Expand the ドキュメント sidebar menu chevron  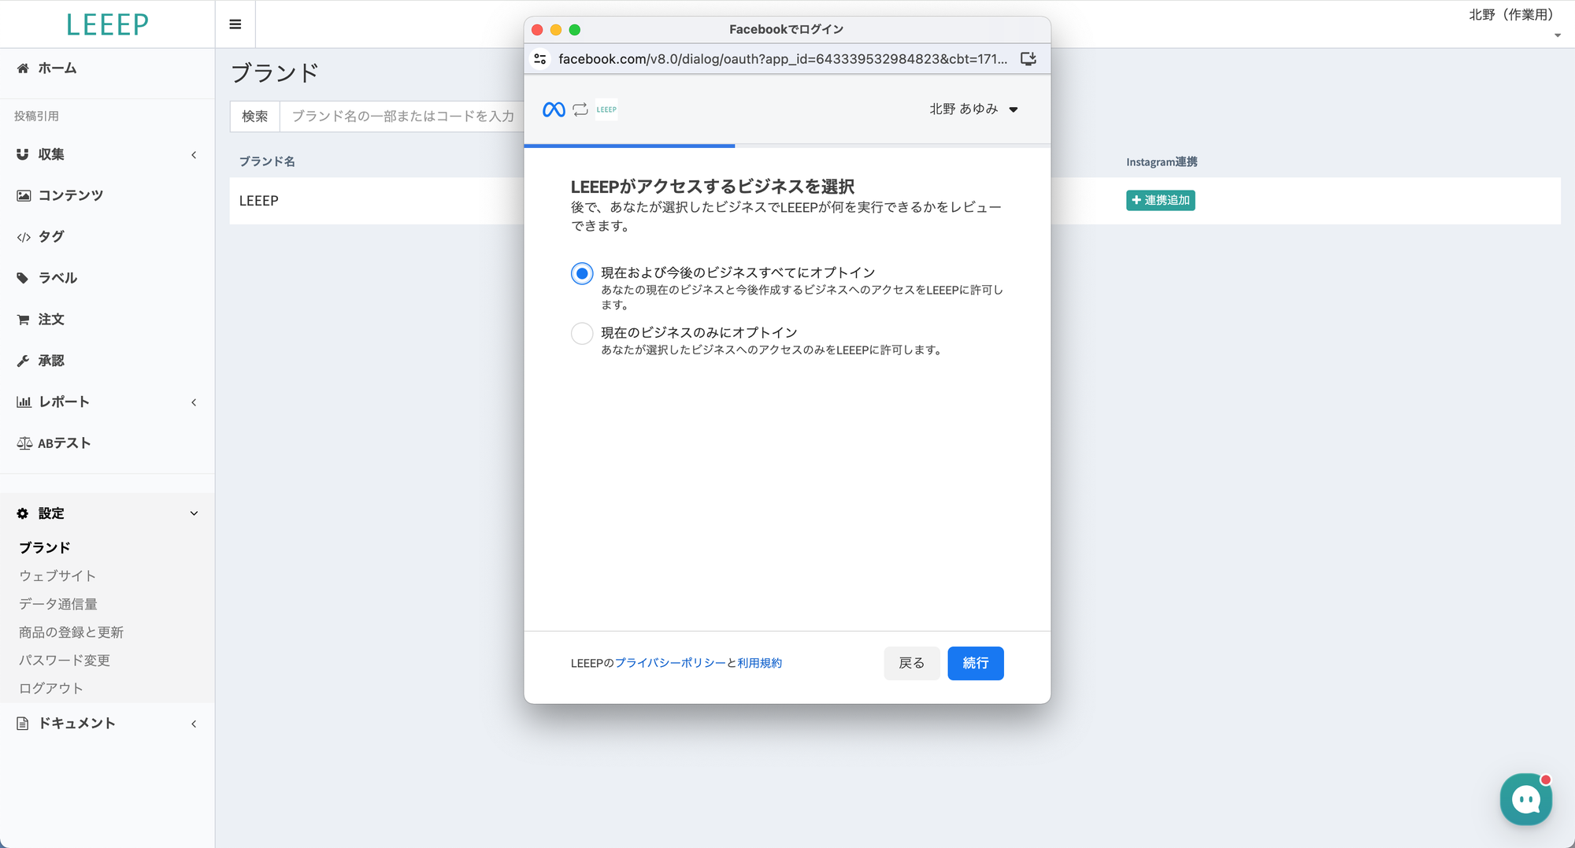[x=194, y=724]
